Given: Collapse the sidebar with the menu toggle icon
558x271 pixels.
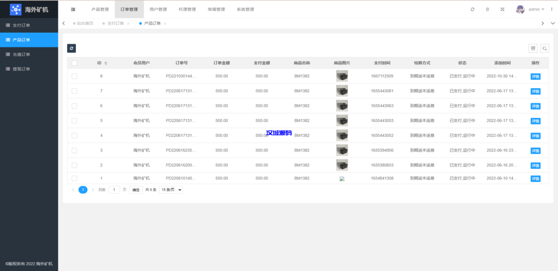Looking at the screenshot, I should (73, 9).
